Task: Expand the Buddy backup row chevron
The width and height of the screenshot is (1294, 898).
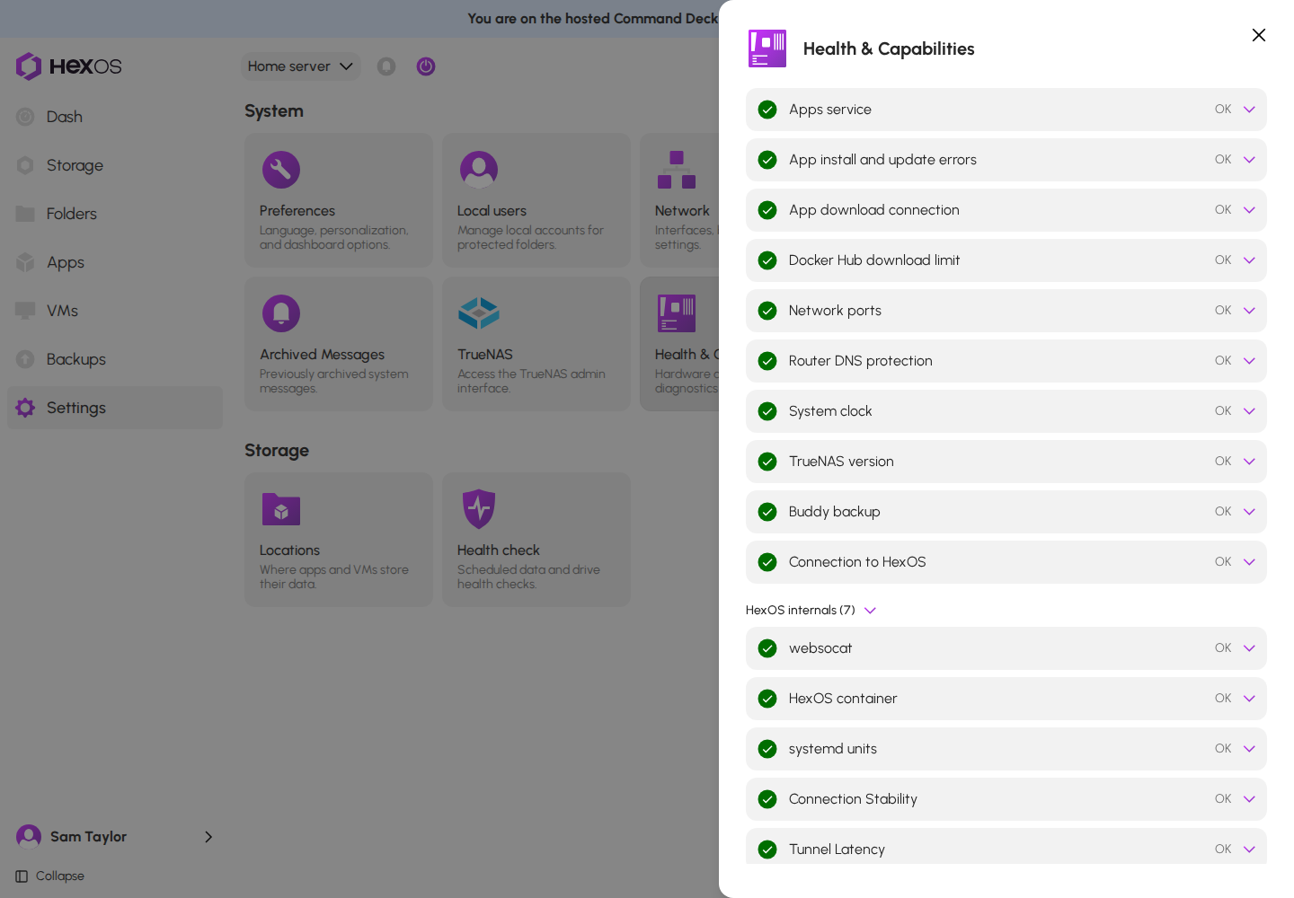Action: click(1249, 512)
